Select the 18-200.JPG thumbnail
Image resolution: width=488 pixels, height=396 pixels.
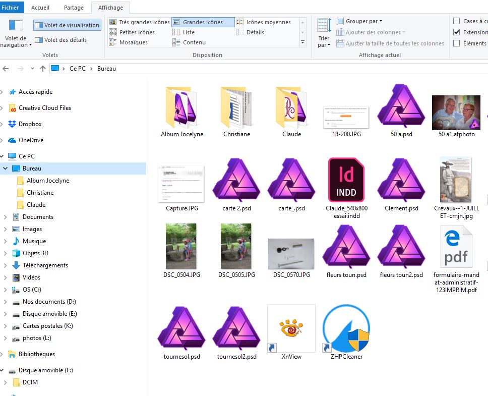click(346, 118)
